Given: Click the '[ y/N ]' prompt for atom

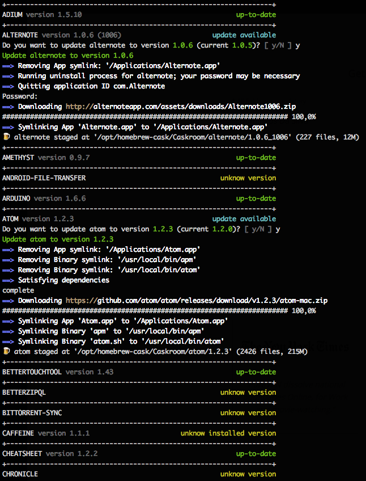Looking at the screenshot, I should tap(258, 229).
